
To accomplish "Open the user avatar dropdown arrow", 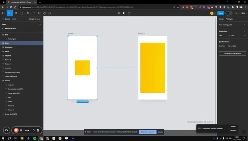I will 215,13.
